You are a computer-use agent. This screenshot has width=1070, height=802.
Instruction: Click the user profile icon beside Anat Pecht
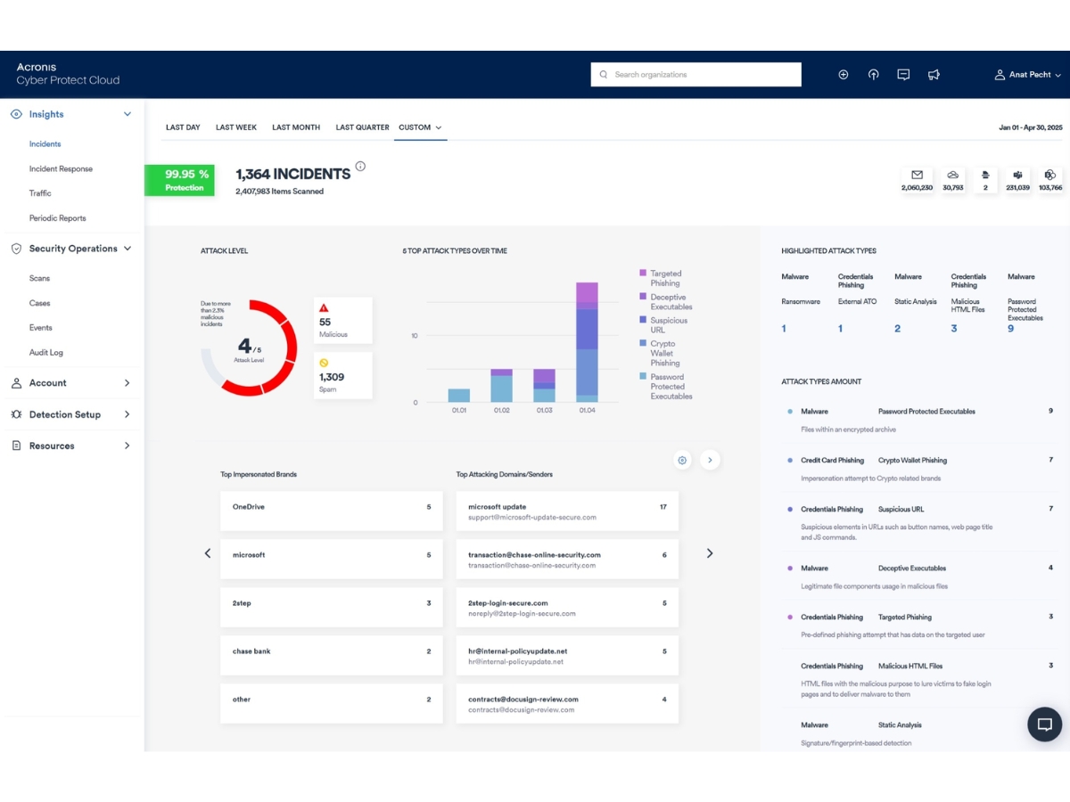(1000, 75)
